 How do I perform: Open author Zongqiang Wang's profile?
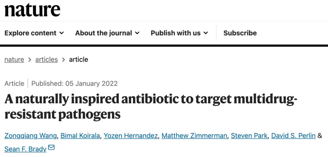(x=31, y=136)
